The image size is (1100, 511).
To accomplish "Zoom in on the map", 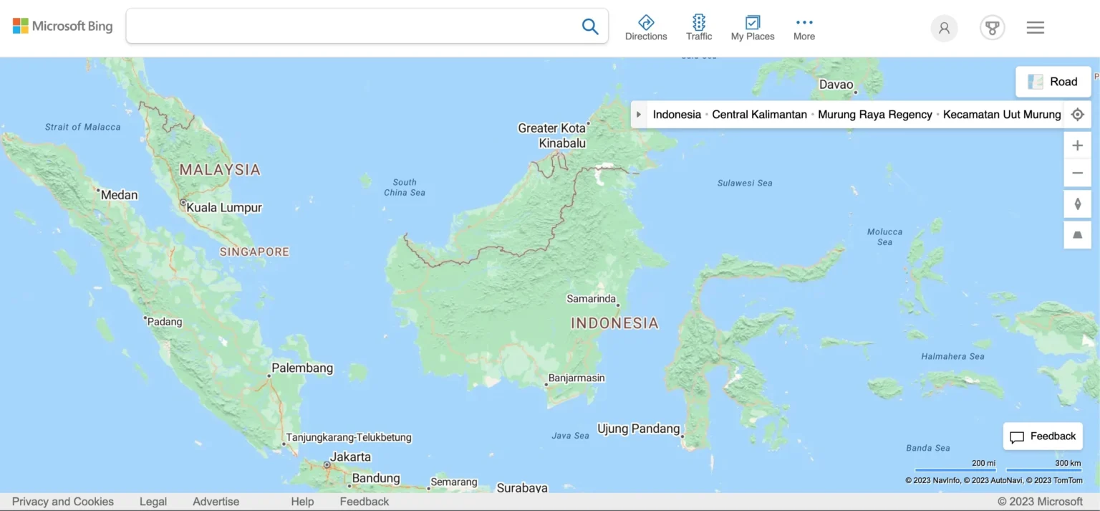I will 1077,146.
